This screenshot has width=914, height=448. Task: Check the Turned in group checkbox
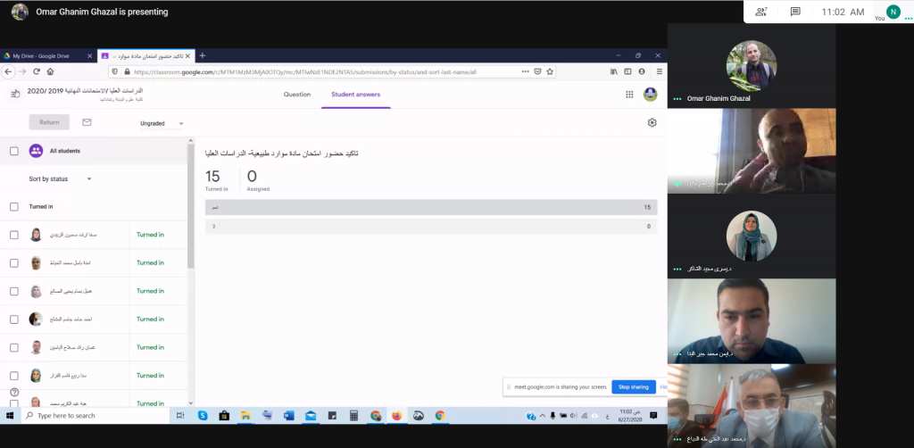point(13,206)
